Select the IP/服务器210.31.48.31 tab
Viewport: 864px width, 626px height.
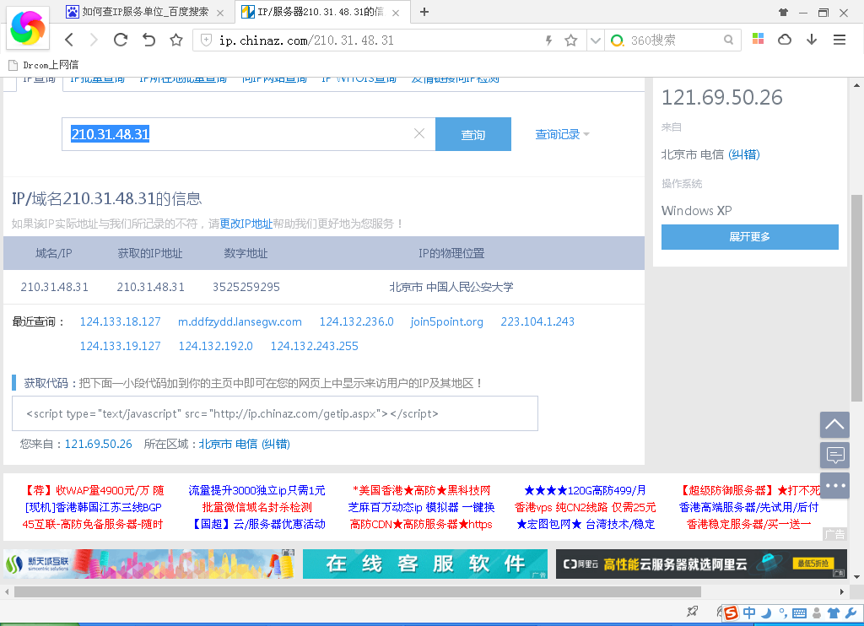(x=323, y=12)
